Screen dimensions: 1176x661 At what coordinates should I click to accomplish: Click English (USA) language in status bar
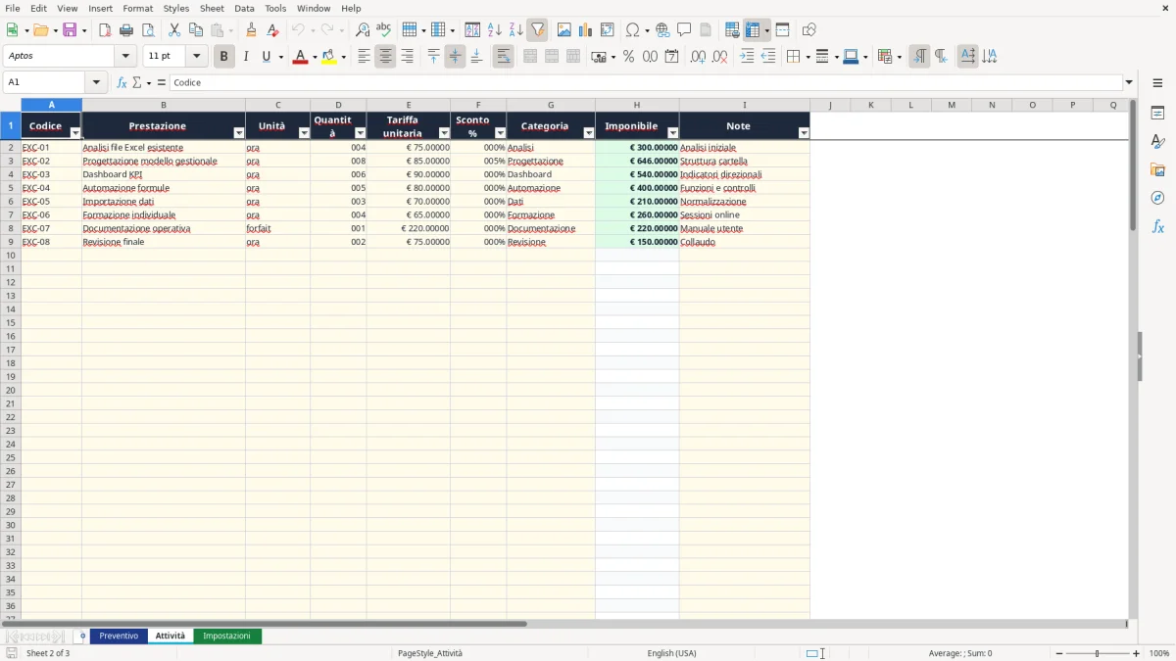(672, 653)
